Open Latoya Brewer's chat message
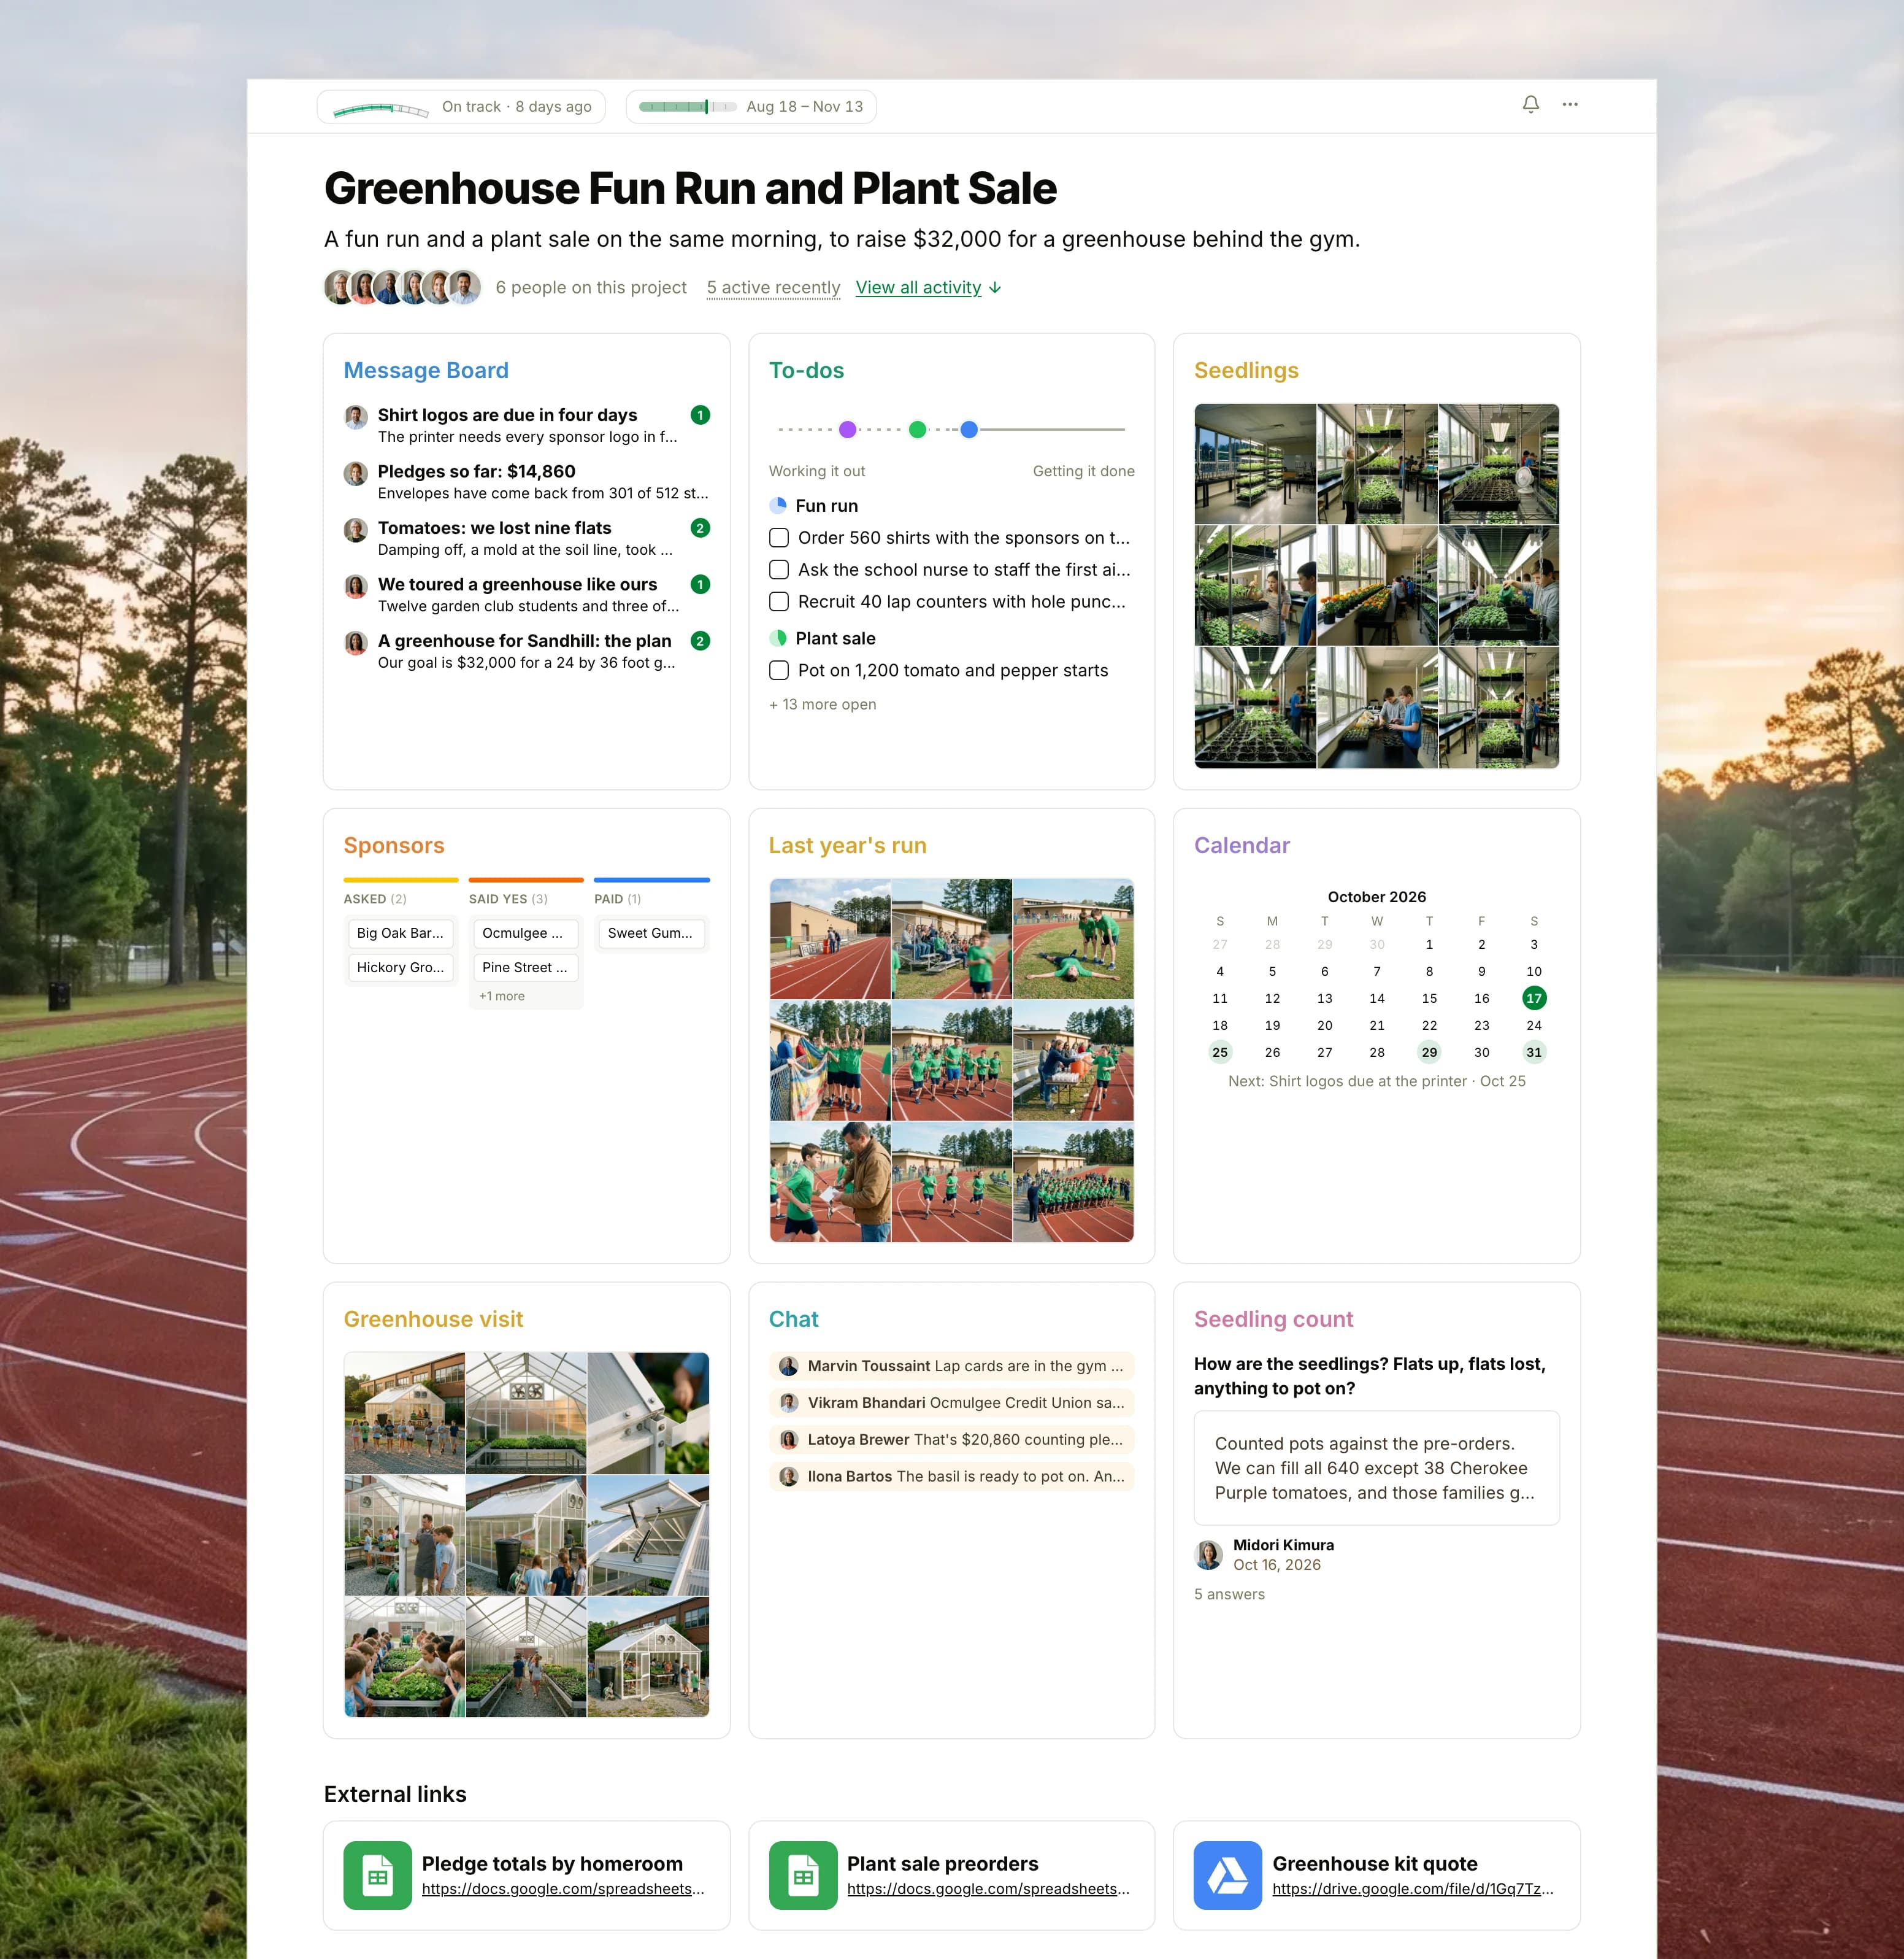Image resolution: width=1904 pixels, height=1959 pixels. pos(952,1440)
